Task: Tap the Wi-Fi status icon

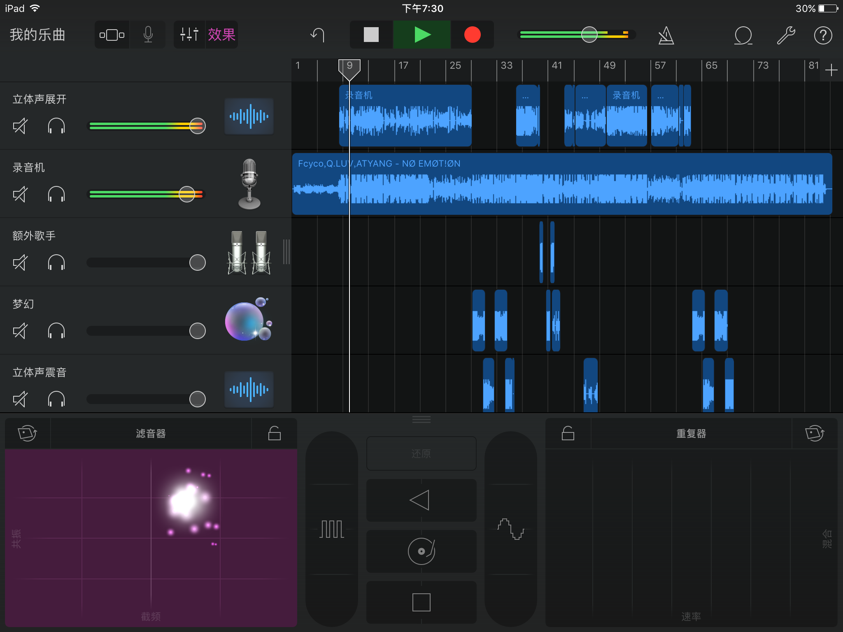Action: point(35,8)
